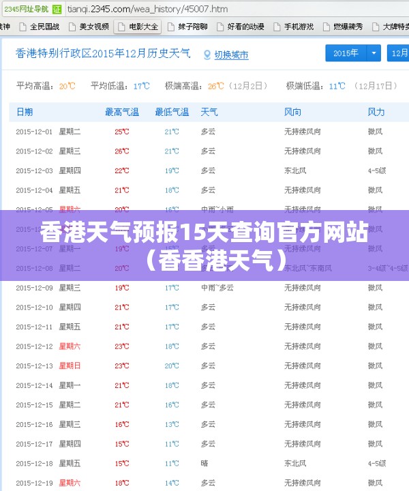Select the 26℃ high for 2015-12-02
This screenshot has width=409, height=491.
pos(122,151)
